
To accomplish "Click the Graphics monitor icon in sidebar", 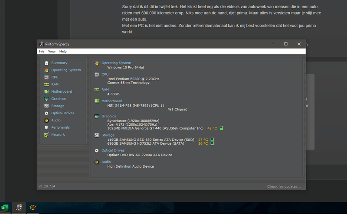I will pos(46,99).
